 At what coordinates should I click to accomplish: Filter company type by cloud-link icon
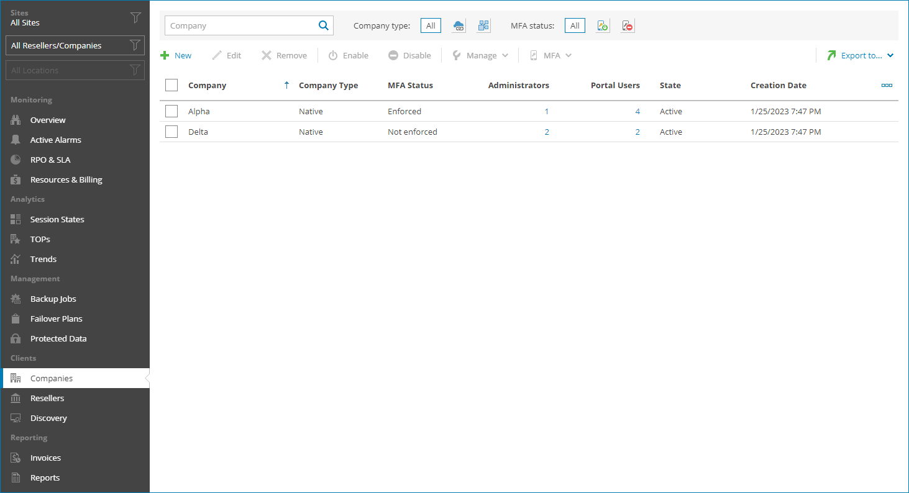(459, 25)
